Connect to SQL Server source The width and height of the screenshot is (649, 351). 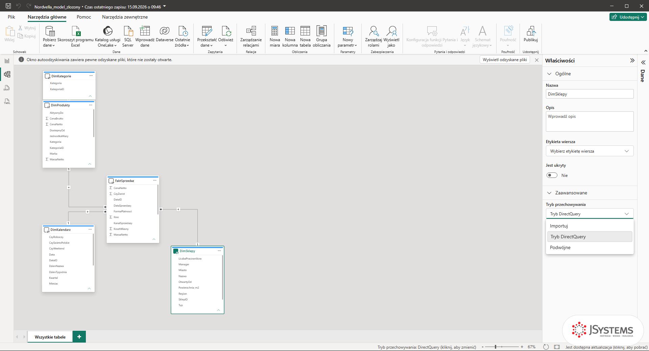[x=128, y=36]
